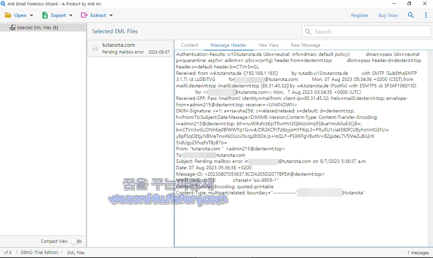The height and width of the screenshot is (258, 433).
Task: Click the From: admin215@dexterint.top line
Action: 230,149
